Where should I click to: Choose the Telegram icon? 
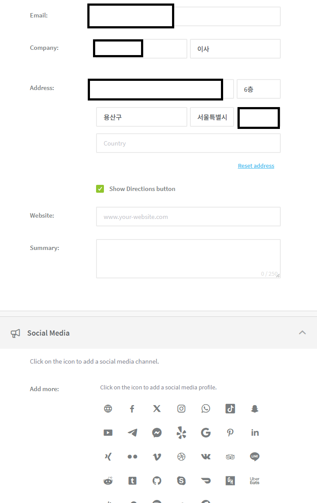[132, 433]
